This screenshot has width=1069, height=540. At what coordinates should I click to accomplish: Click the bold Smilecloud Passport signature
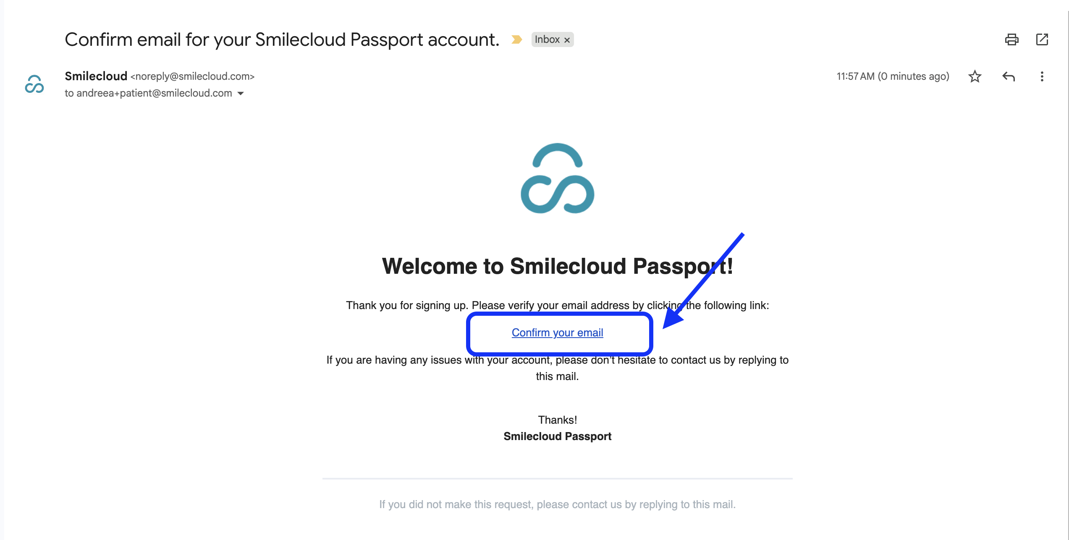pos(557,436)
